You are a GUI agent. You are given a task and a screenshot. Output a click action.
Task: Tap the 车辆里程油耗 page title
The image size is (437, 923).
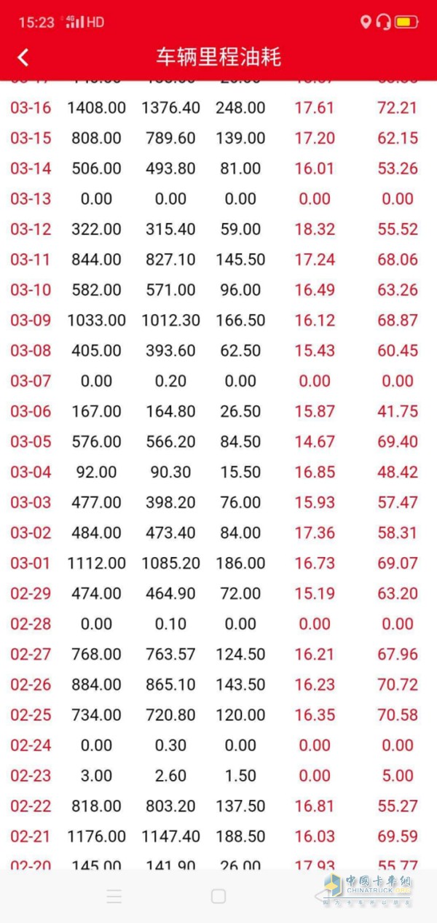(219, 58)
